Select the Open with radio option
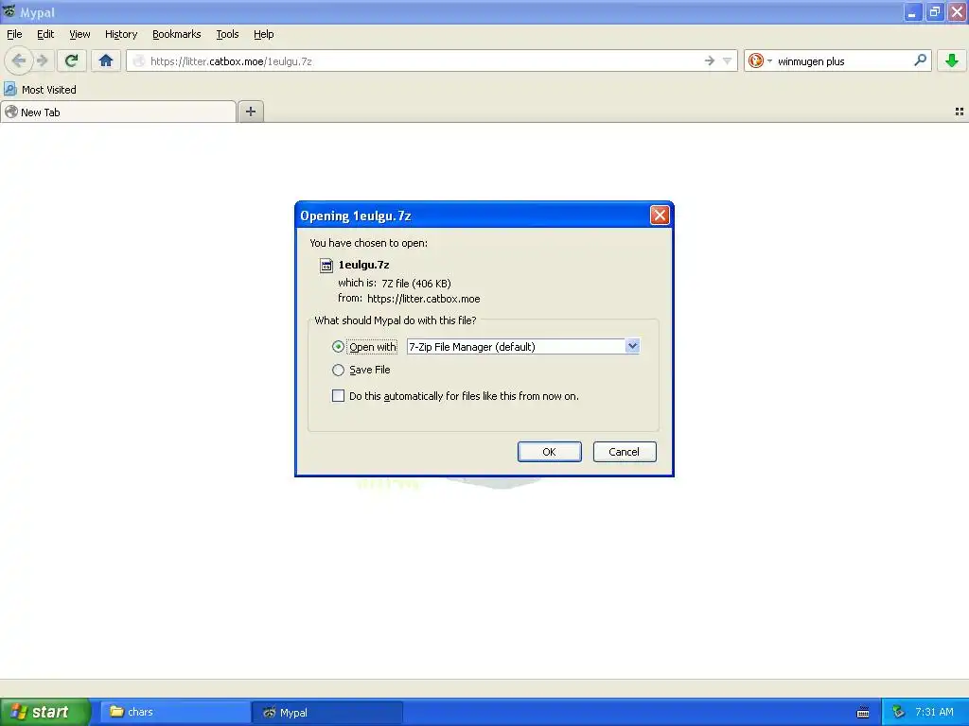 pos(338,347)
